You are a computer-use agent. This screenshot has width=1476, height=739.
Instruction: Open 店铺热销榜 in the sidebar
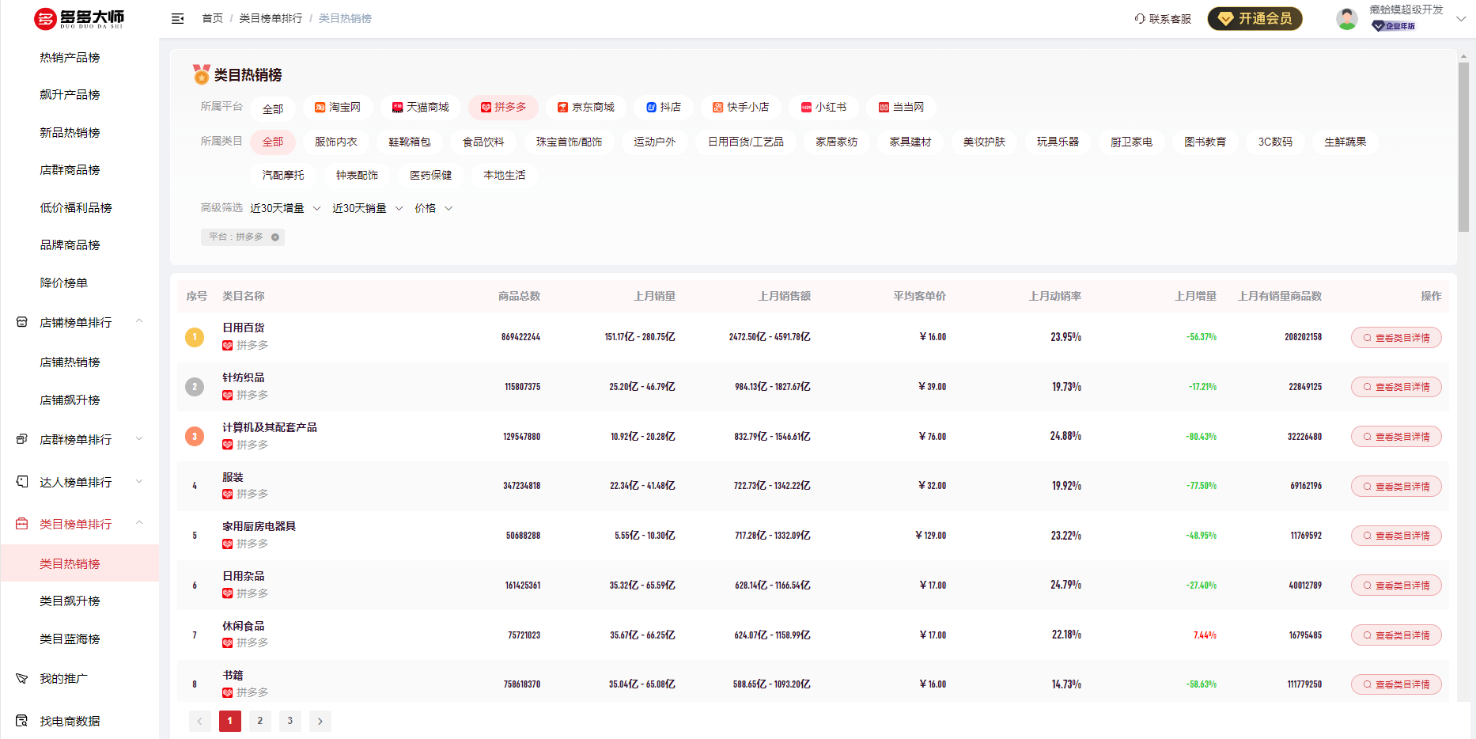point(70,362)
